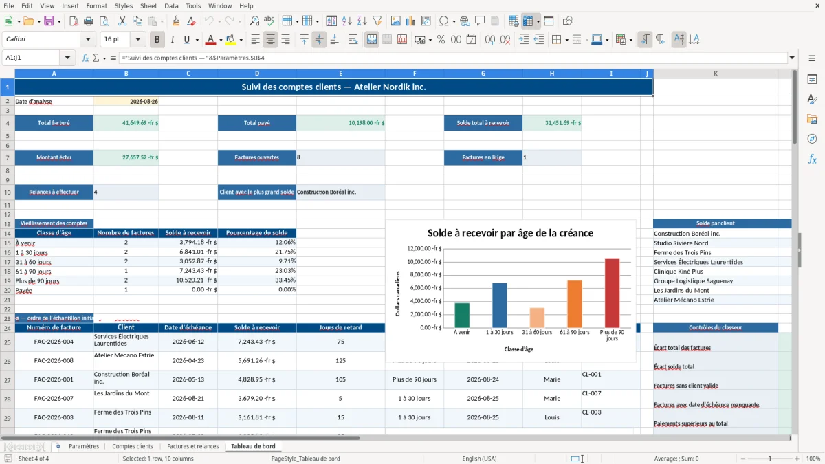Click the yellow background color swatch
This screenshot has height=464, width=825.
click(230, 40)
